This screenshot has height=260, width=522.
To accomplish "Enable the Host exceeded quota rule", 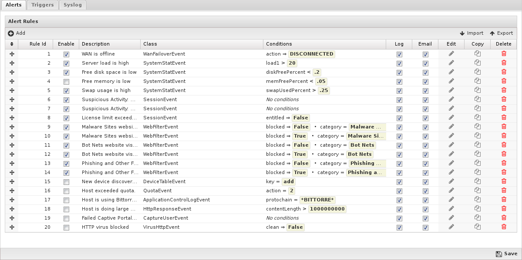I will 66,191.
